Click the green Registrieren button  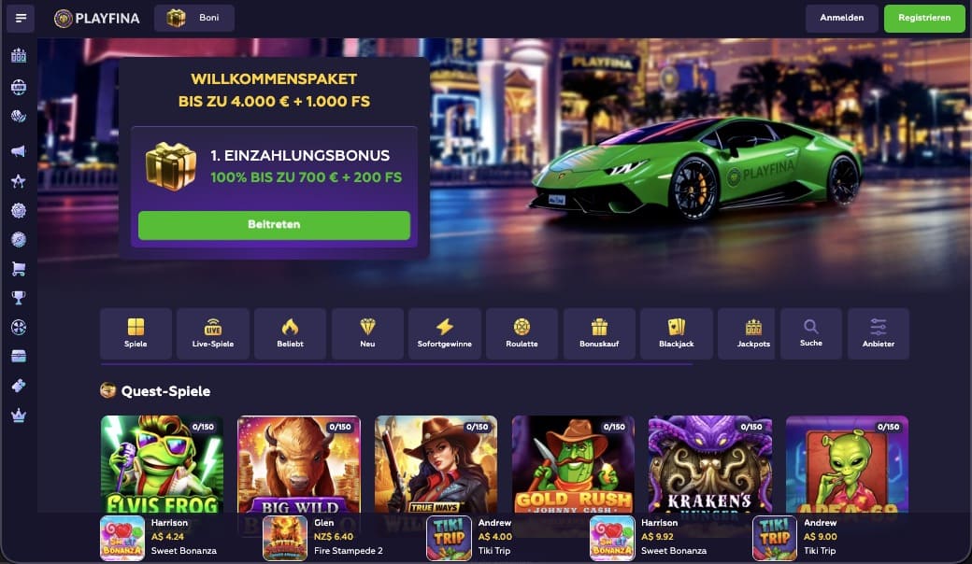click(924, 18)
